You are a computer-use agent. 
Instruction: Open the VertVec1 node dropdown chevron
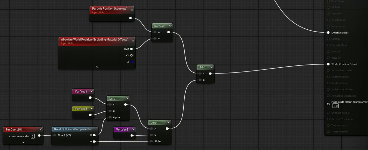[91, 91]
